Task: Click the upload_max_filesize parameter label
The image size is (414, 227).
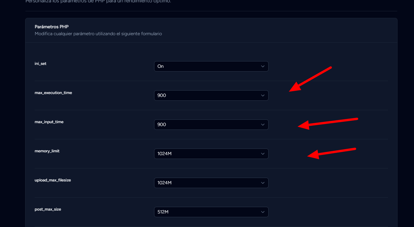Action: [x=53, y=180]
